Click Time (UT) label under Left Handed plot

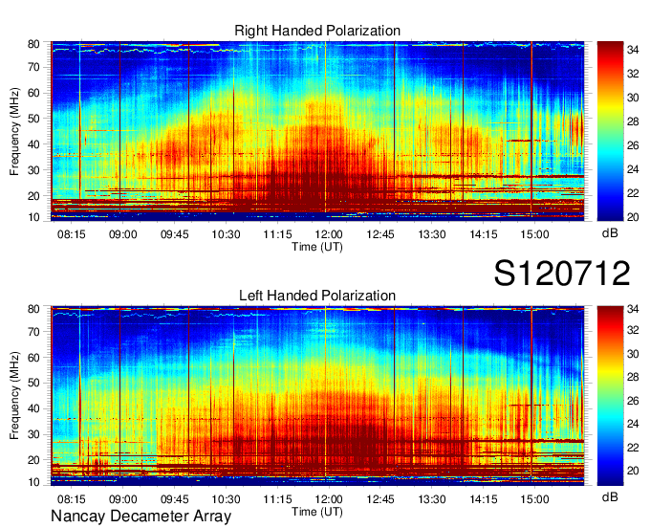pos(317,512)
